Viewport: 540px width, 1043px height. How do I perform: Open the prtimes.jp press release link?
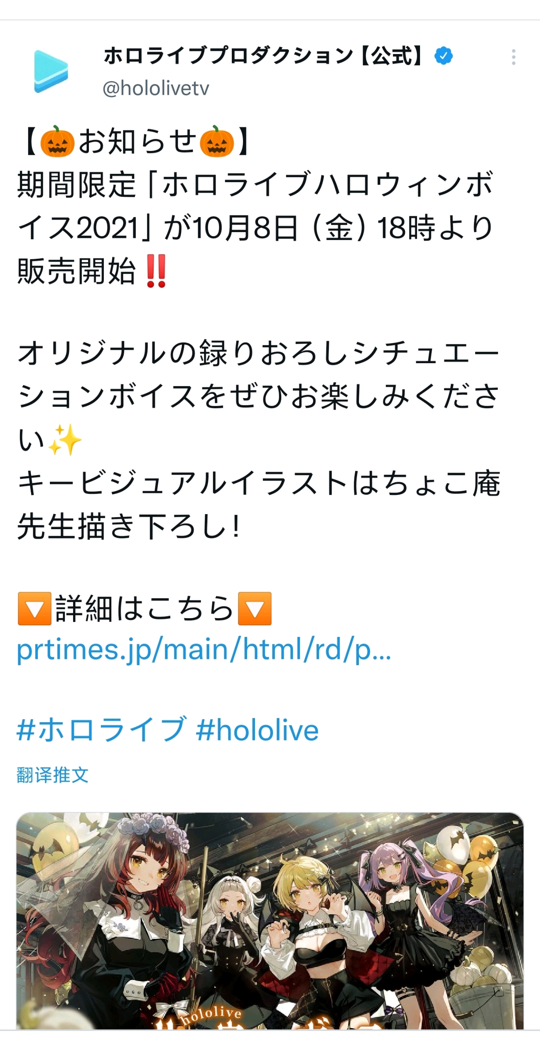click(x=204, y=649)
